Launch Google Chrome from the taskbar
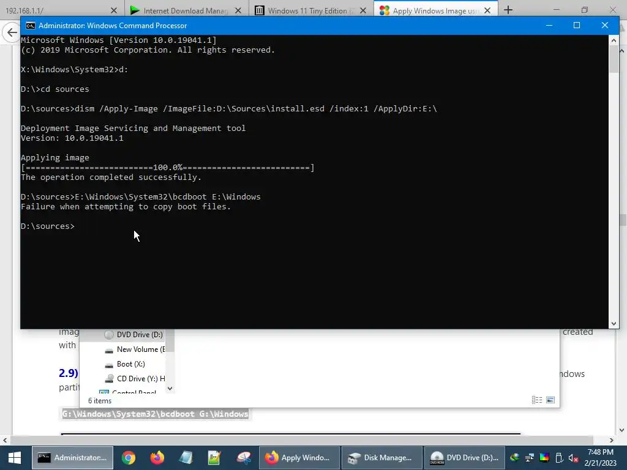The width and height of the screenshot is (627, 470). coord(129,458)
